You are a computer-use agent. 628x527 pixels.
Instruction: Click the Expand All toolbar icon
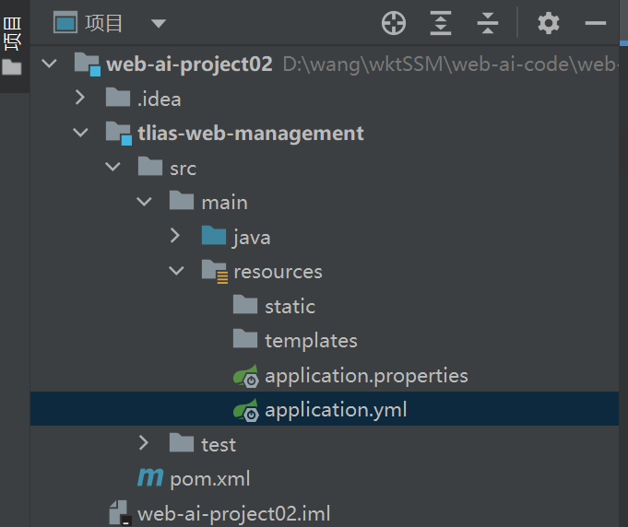442,23
